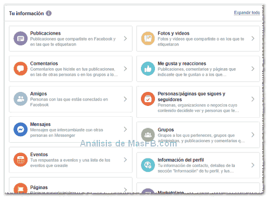This screenshot has width=270, height=200.
Task: Click 'Tus respuestas a eventos' description
Action: coord(70,163)
